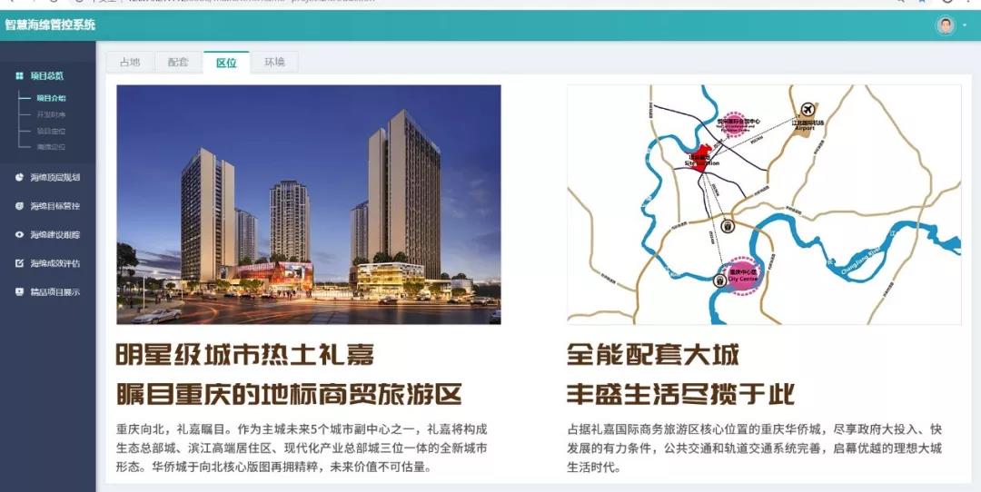Switch to the 占地 tab
Screen dimensions: 981x492
click(130, 62)
